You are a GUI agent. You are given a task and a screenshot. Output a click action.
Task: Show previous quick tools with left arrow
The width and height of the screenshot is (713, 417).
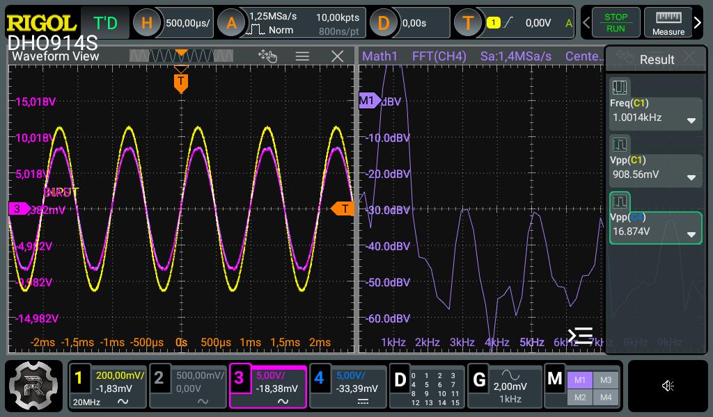pos(586,22)
